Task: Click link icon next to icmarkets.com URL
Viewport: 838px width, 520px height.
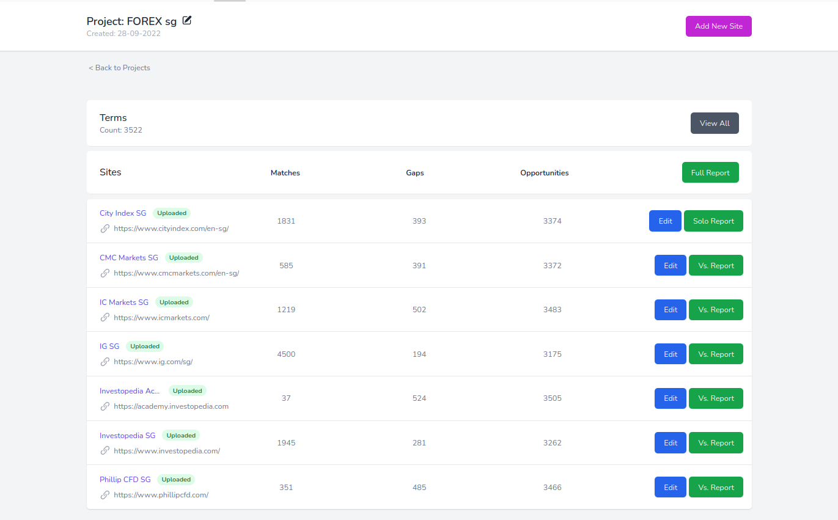Action: point(105,318)
